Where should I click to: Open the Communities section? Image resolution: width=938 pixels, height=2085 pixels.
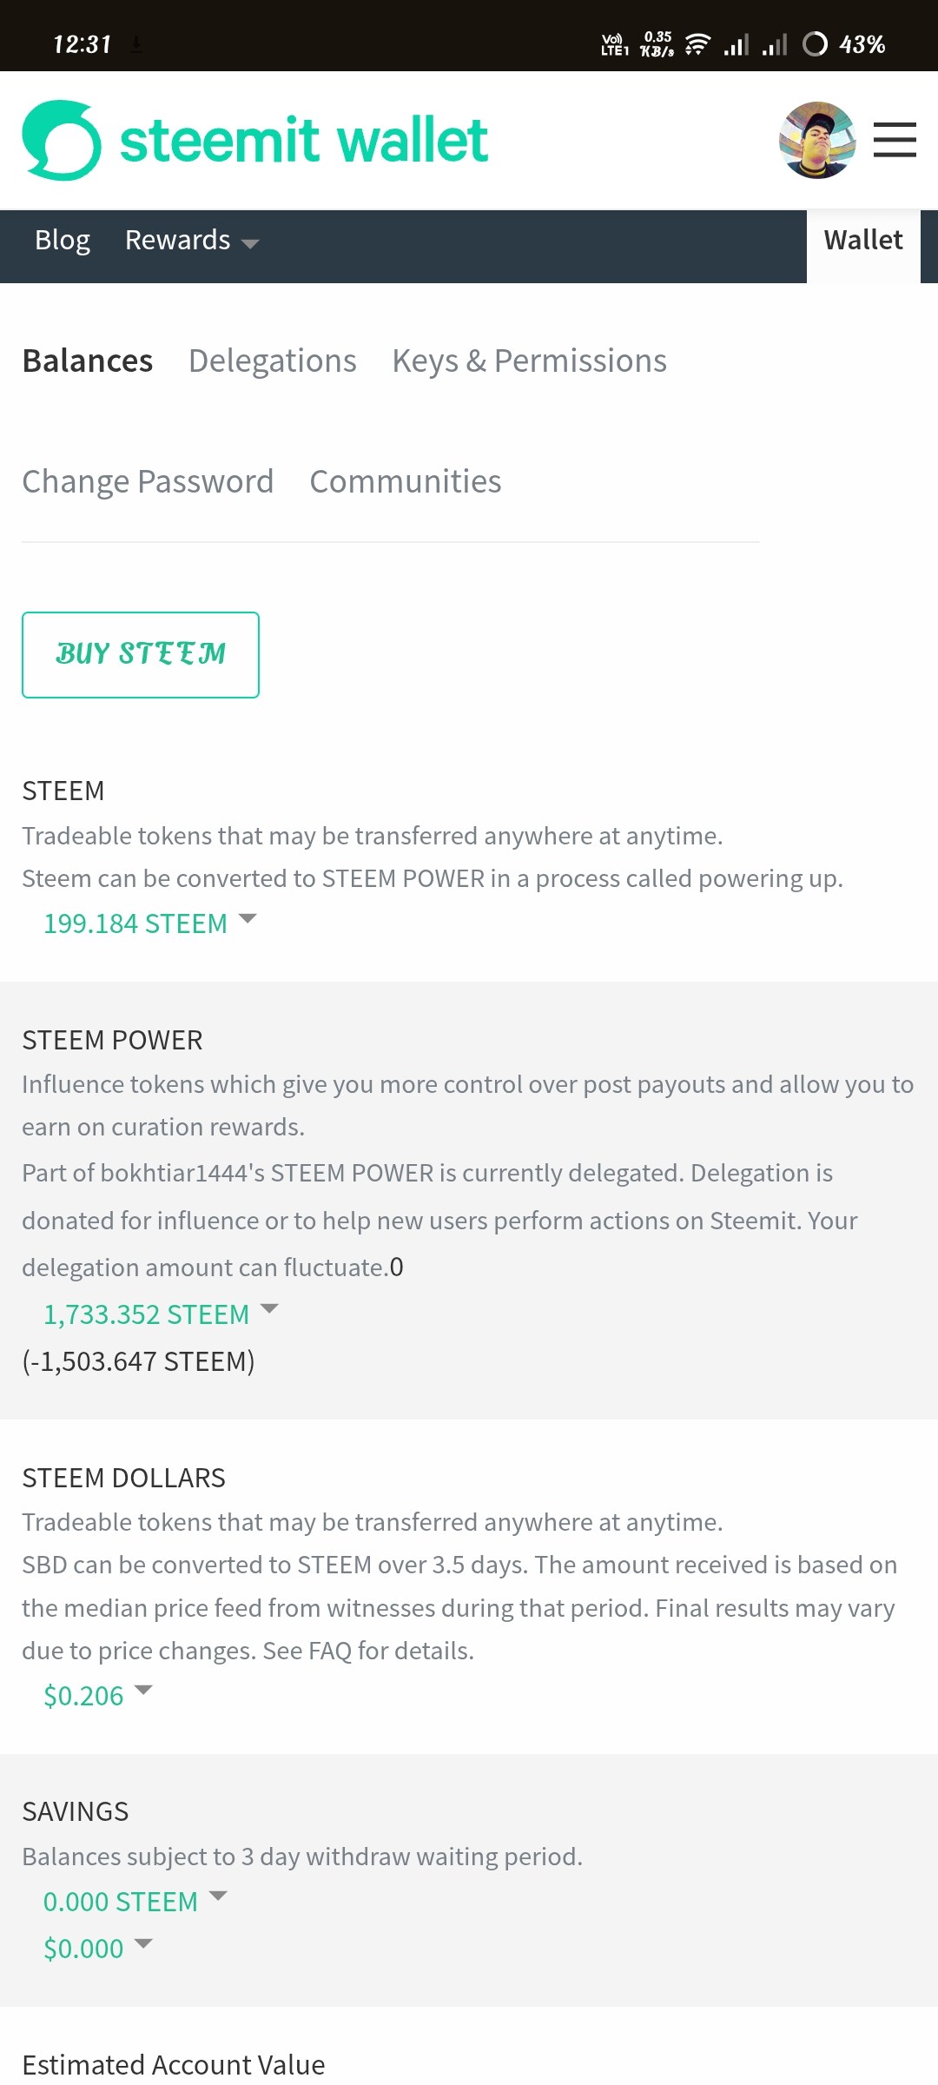(x=406, y=481)
